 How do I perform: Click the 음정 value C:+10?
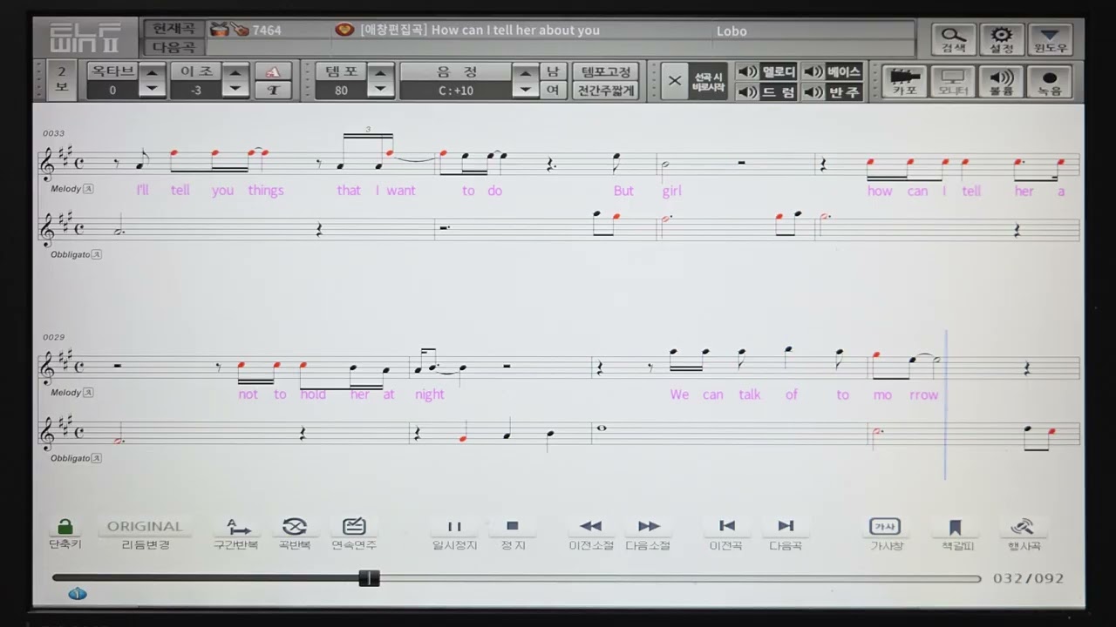456,91
